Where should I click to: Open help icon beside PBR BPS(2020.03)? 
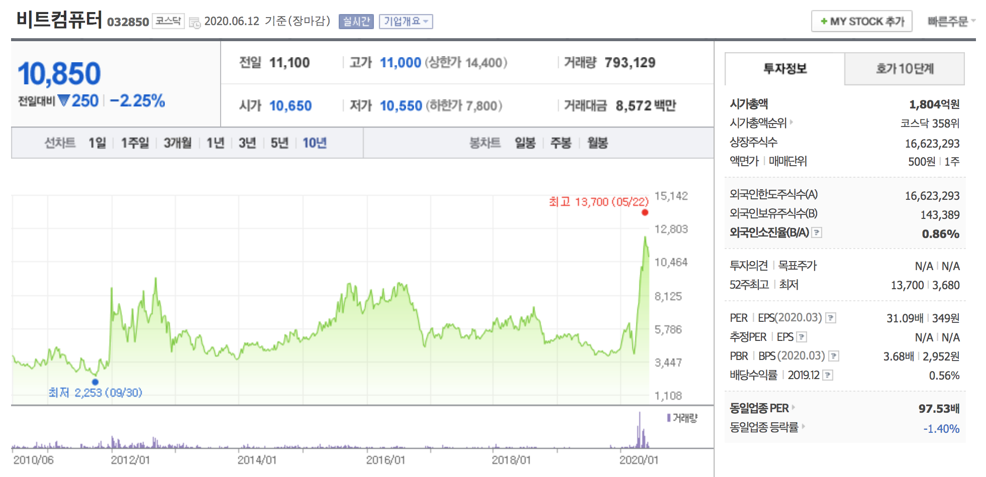pos(834,356)
